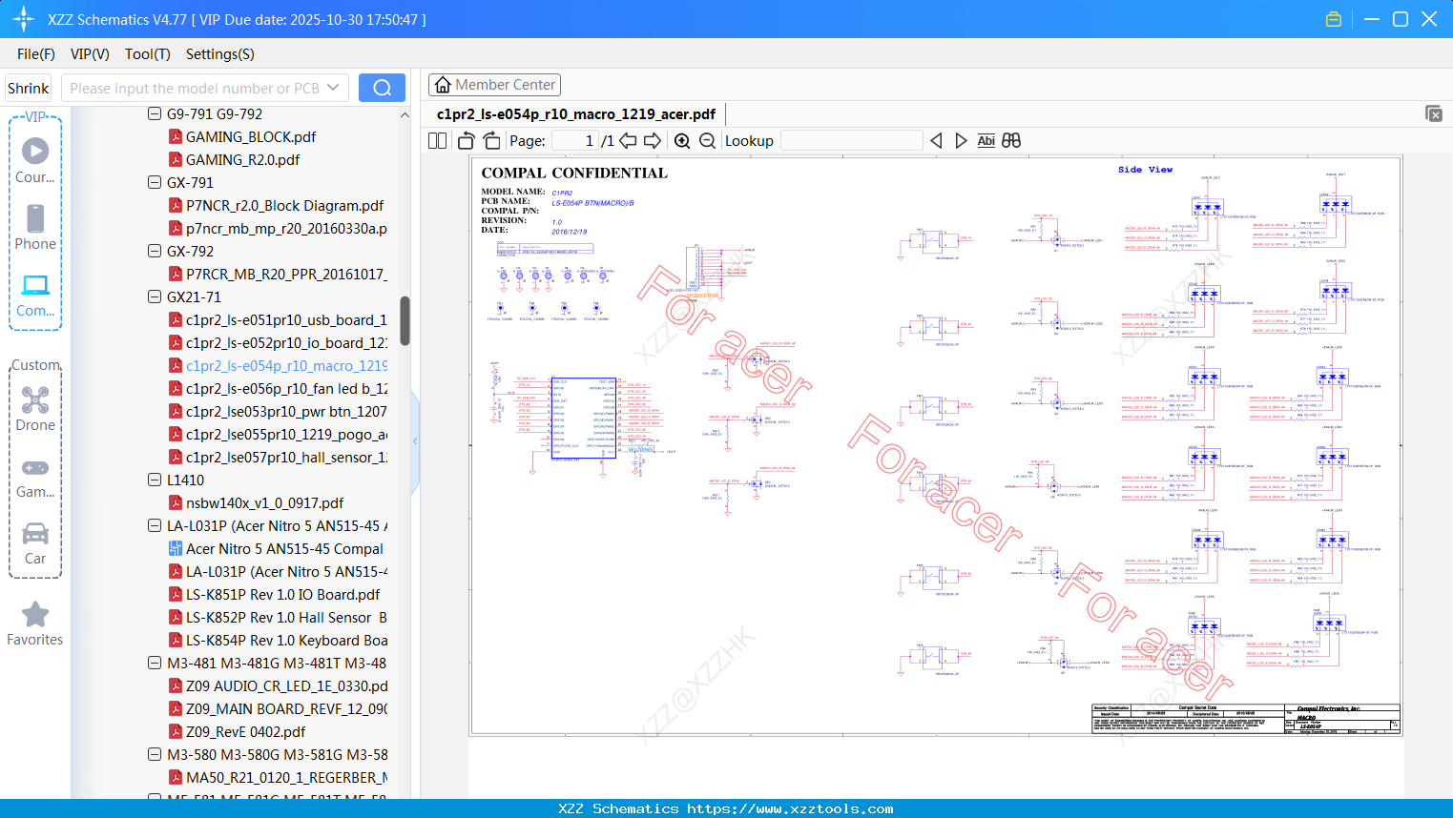
Task: Collapse the M3-580 M3-580G tree node
Action: coord(155,754)
